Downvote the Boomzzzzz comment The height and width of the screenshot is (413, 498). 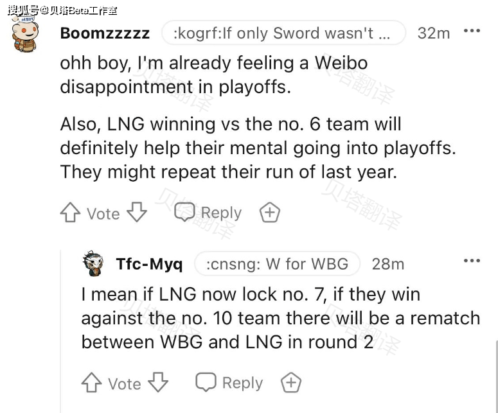pos(137,212)
